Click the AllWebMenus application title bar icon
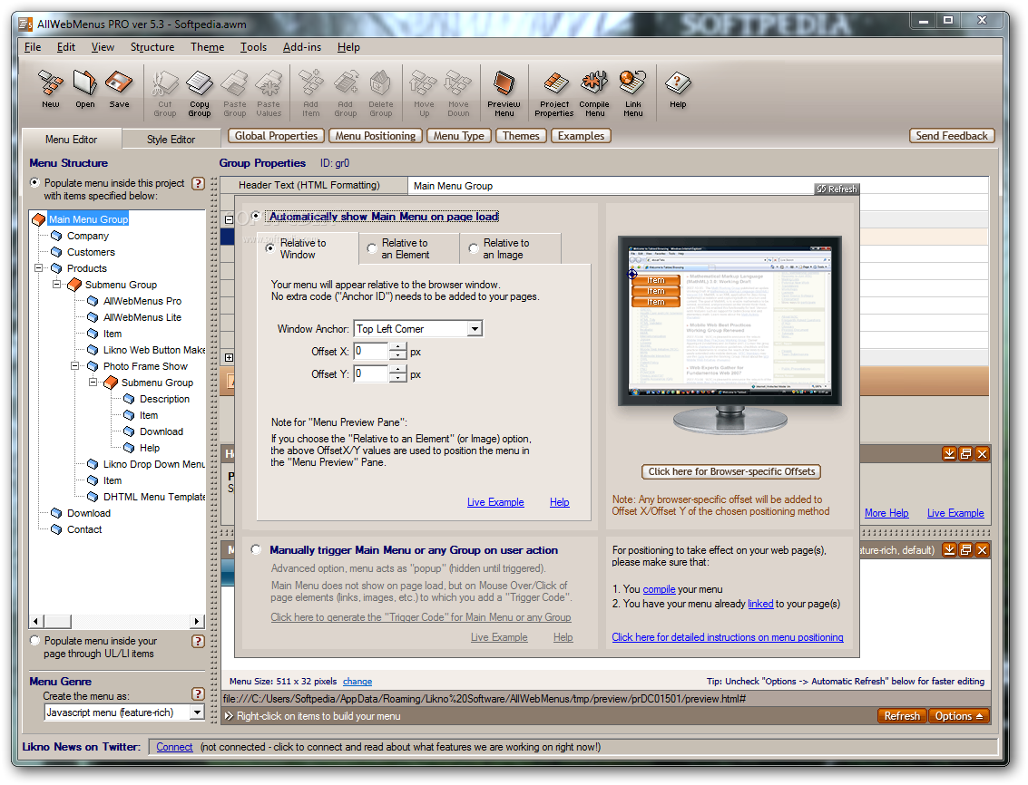This screenshot has width=1028, height=785. (x=25, y=24)
